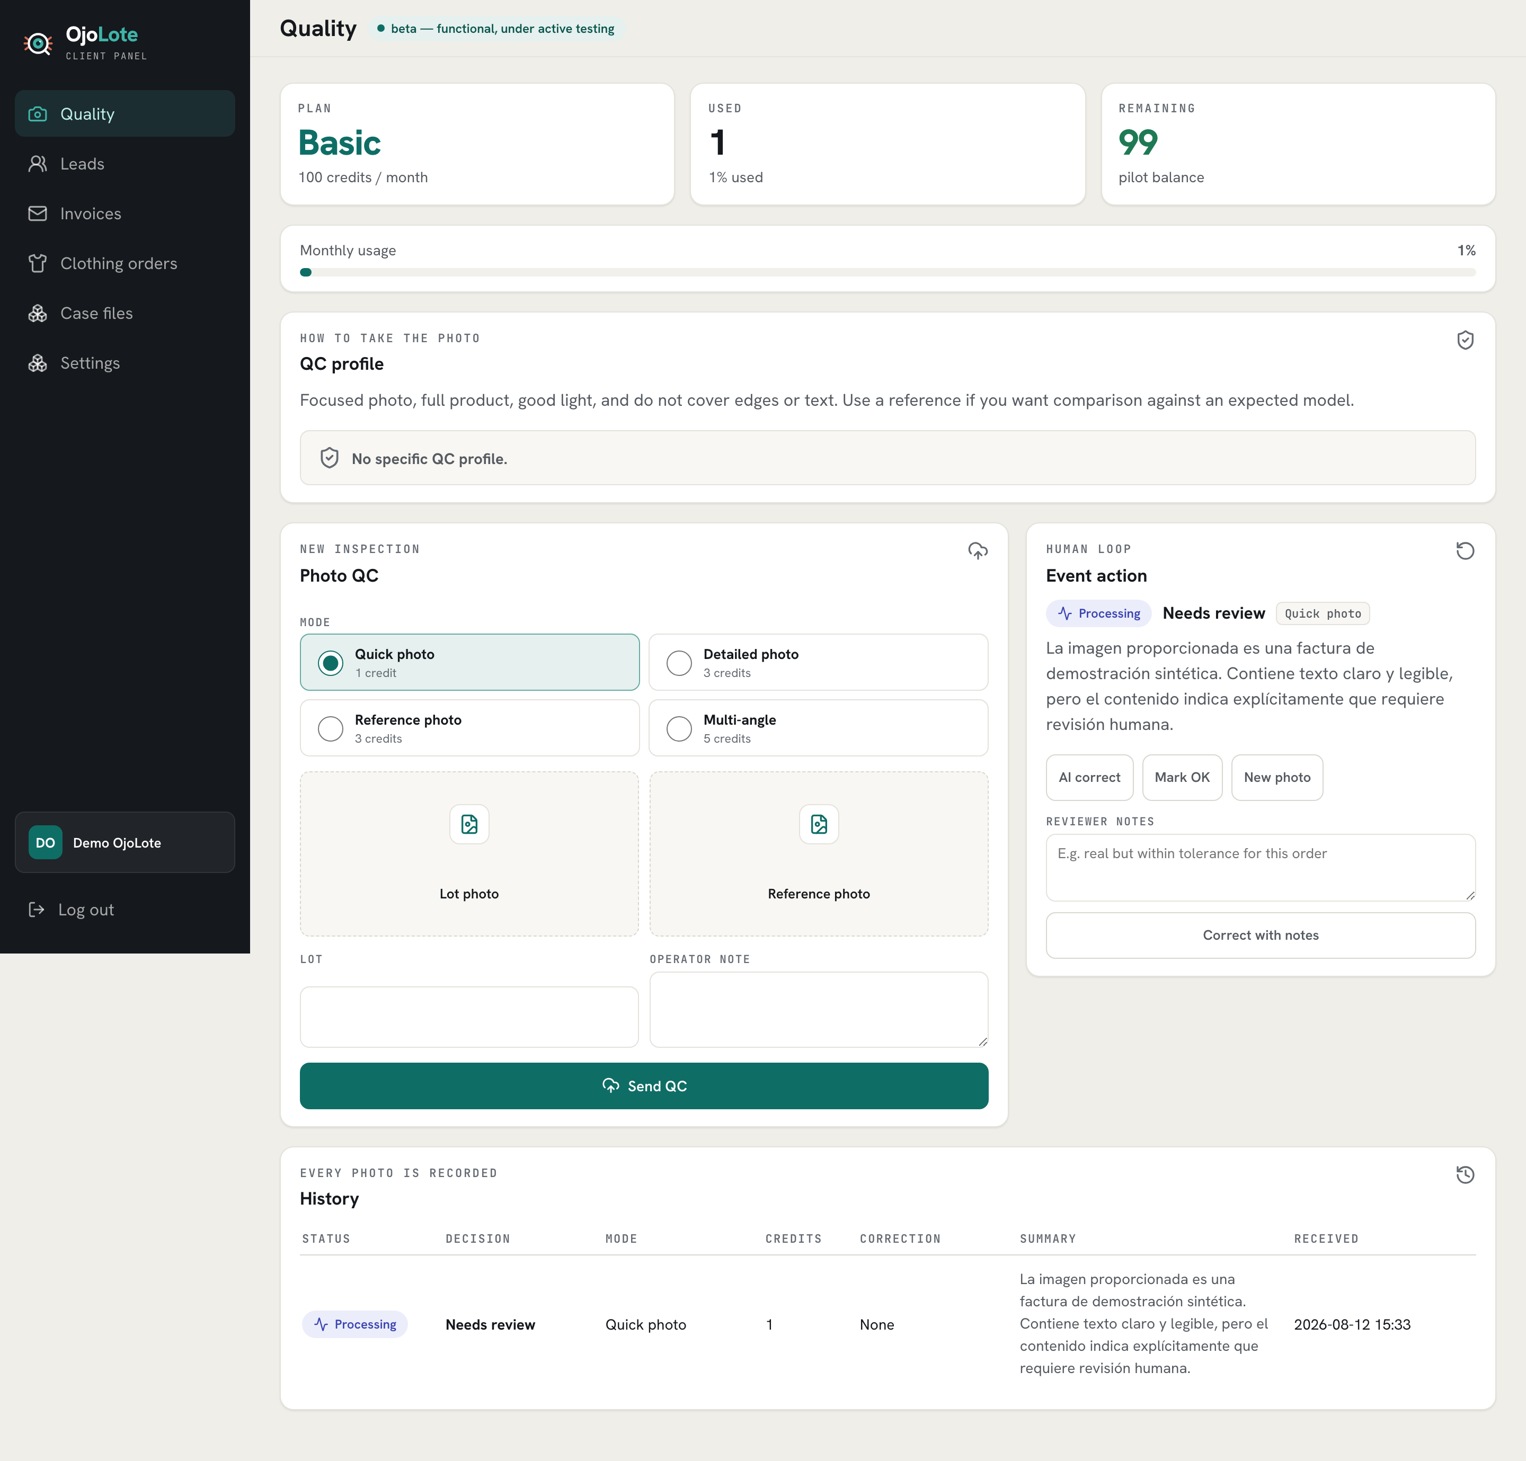Click the boxes icon beside Case files
The image size is (1526, 1461).
(x=38, y=313)
